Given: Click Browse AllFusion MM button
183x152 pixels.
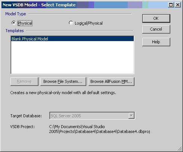Looking at the screenshot, I should coord(111,81).
